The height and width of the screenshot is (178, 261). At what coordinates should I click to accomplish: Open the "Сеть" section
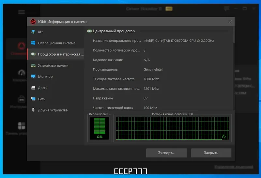pos(55,99)
